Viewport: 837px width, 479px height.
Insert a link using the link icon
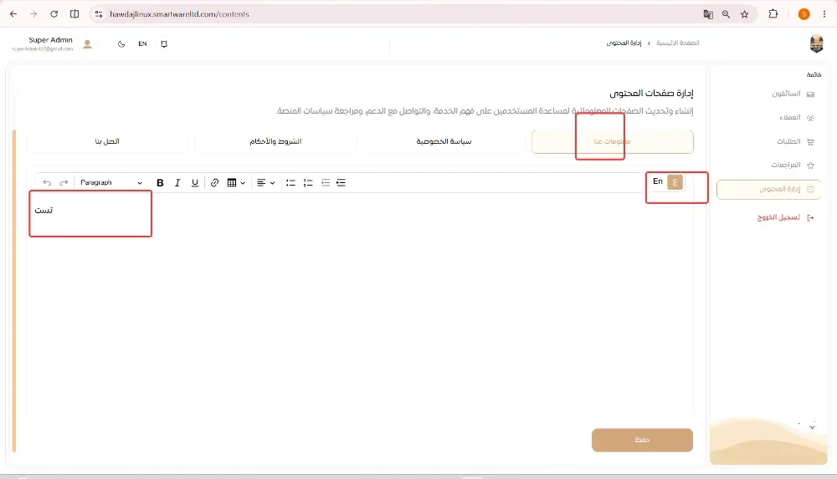(x=214, y=182)
